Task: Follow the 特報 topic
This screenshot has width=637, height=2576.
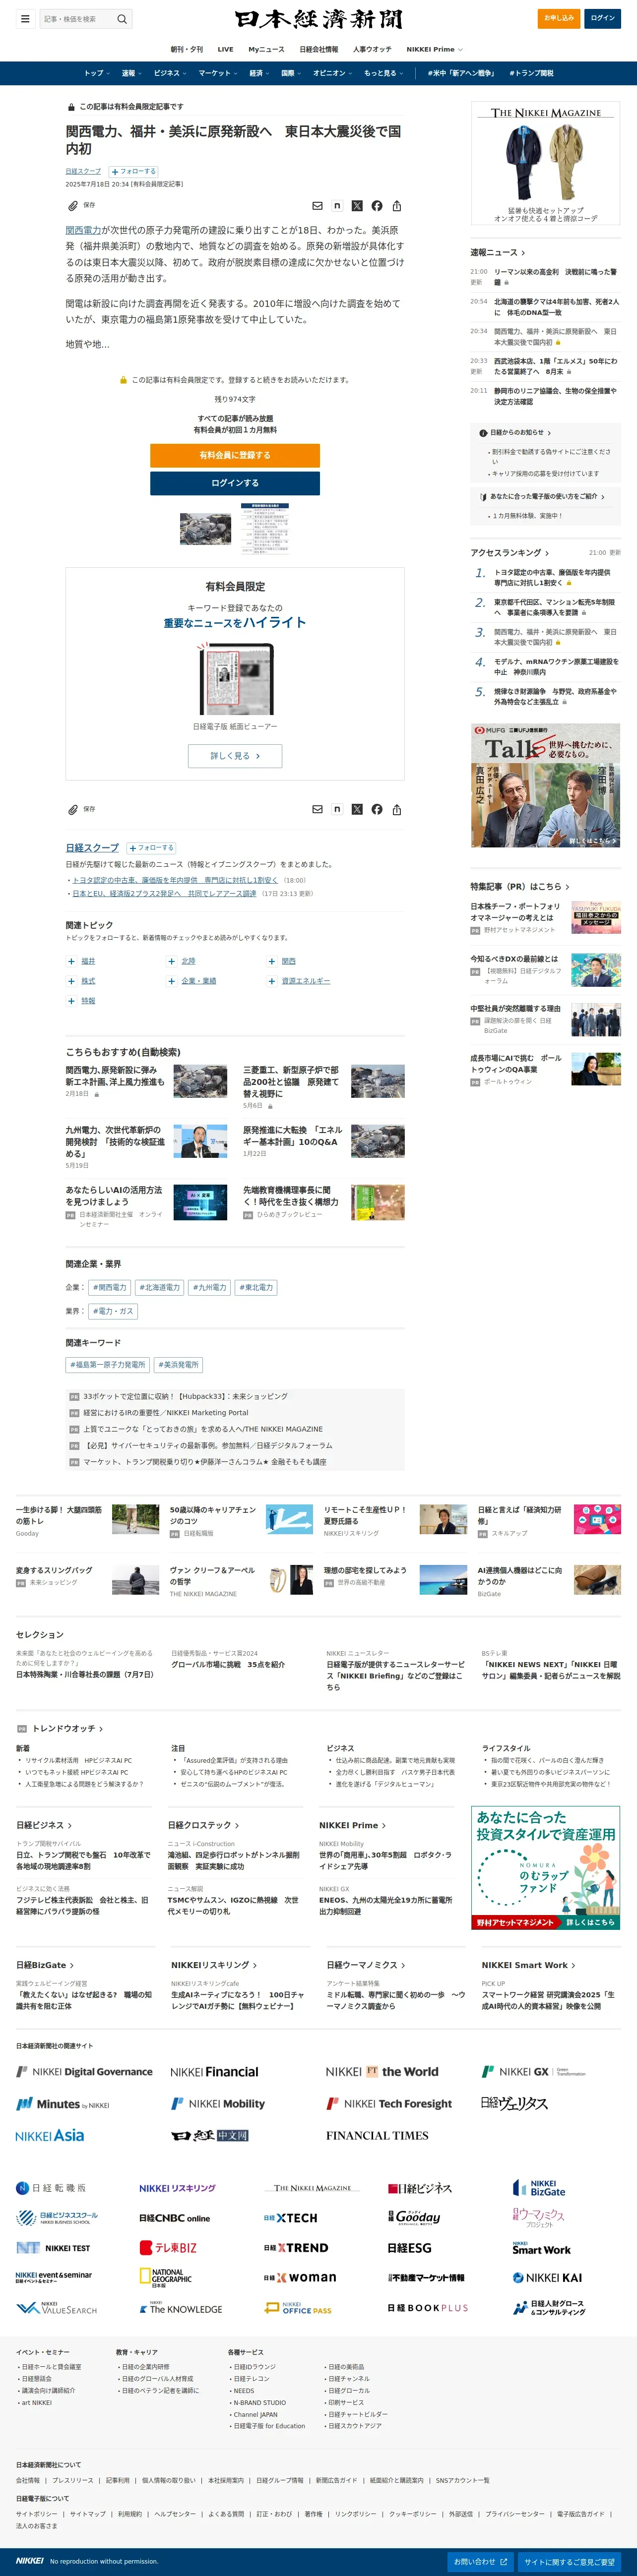Action: point(71,1001)
